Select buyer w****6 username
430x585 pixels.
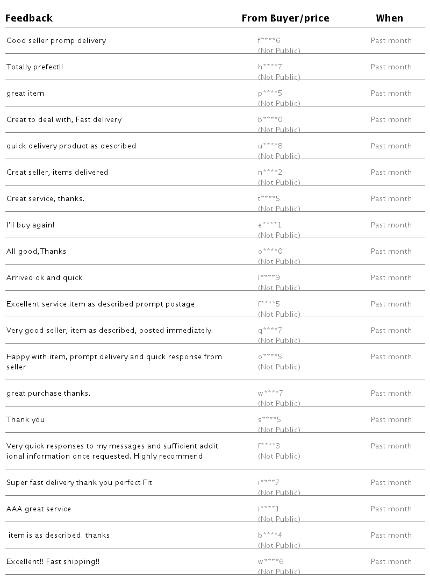270,562
